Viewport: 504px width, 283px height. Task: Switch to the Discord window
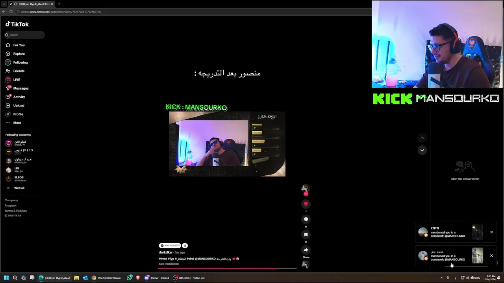(x=157, y=278)
